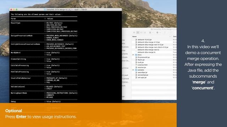Click HtmlTableProcessing parameter in Terminal

pyautogui.click(x=20, y=72)
